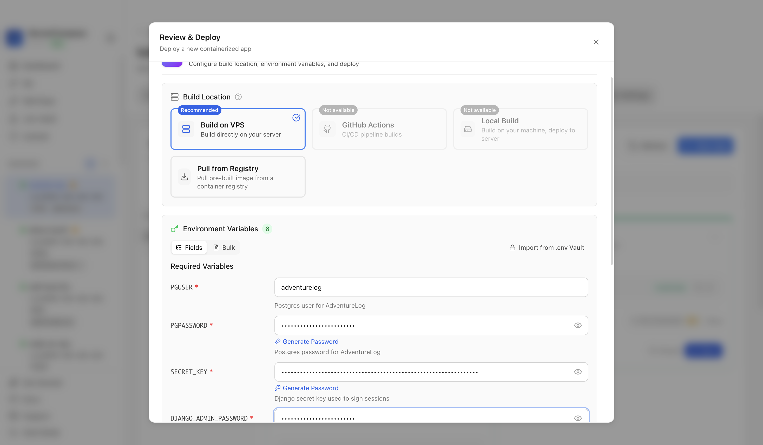Focus the PGPASSWORD input field
This screenshot has height=445, width=763.
click(x=431, y=326)
